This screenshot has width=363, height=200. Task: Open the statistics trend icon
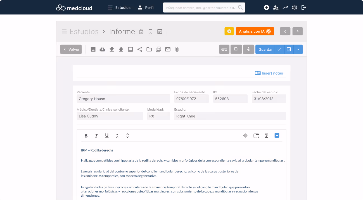pyautogui.click(x=285, y=8)
